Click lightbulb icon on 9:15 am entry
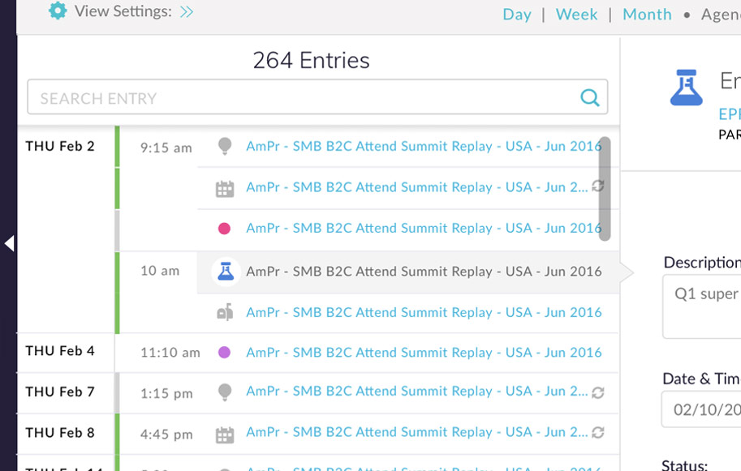Screen dimensions: 741x471 [225, 146]
